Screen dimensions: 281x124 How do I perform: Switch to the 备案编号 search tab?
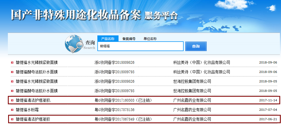click(x=129, y=39)
